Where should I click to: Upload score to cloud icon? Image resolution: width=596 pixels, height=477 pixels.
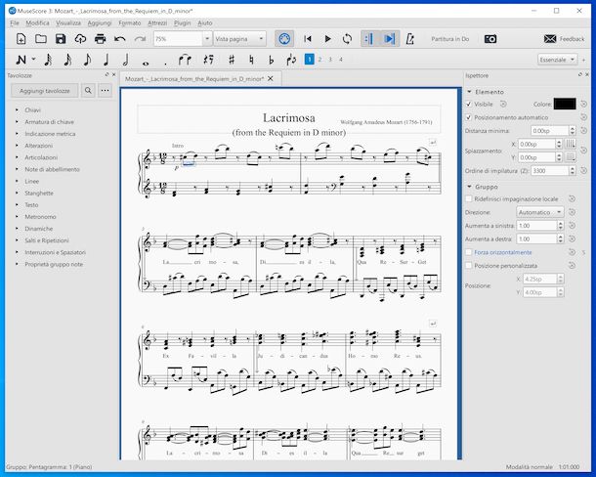tap(80, 39)
